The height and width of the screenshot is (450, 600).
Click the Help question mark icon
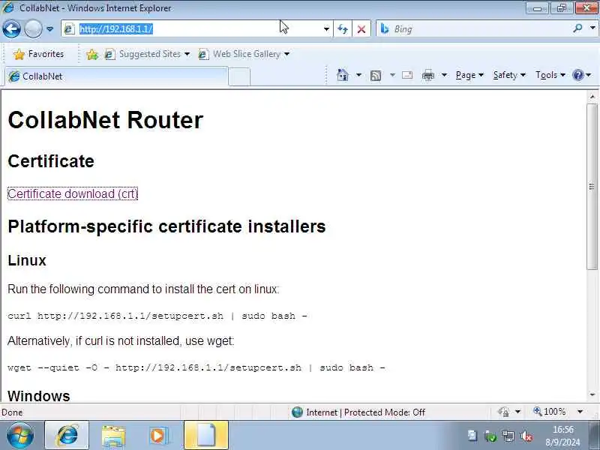tap(577, 75)
